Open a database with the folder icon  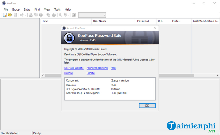[10, 15]
